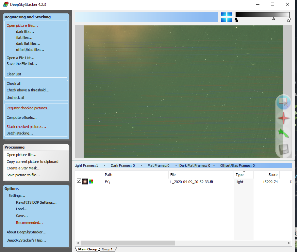Screen dimensions: 297x252
Task: Click Uncheck all
Action: point(15,97)
